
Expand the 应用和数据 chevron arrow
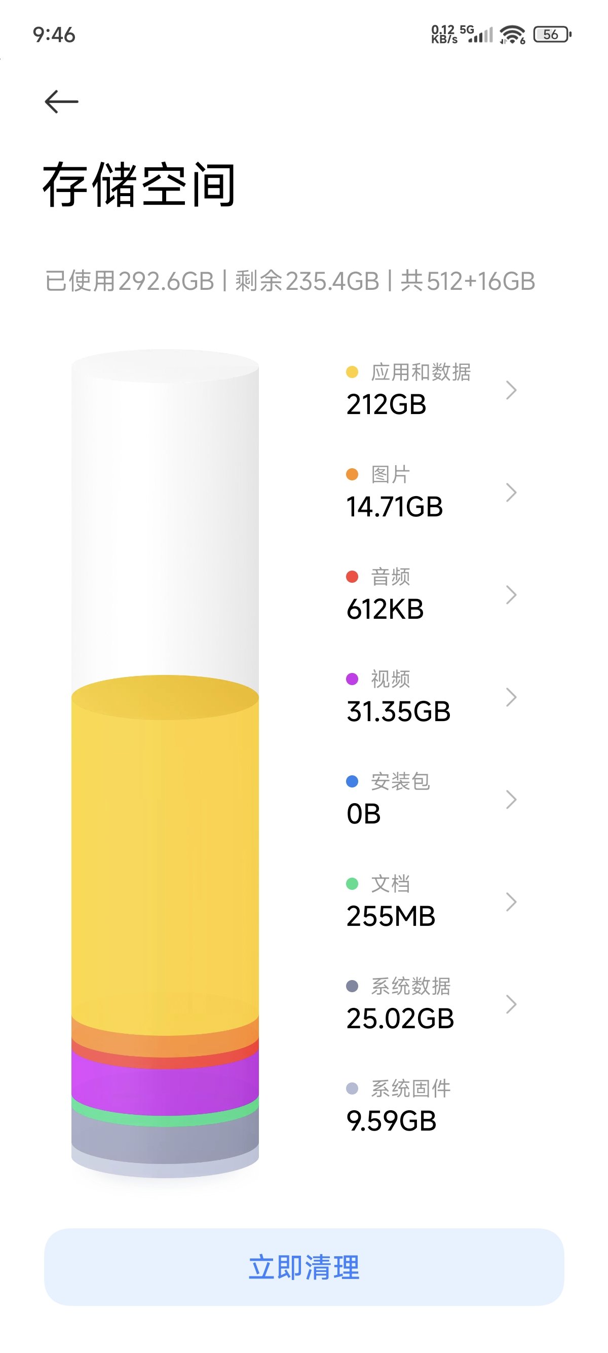[511, 390]
